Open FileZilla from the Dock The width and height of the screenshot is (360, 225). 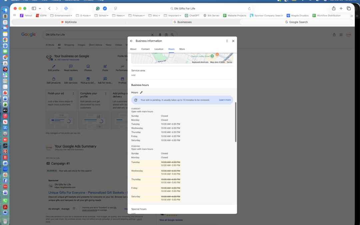coord(5,152)
